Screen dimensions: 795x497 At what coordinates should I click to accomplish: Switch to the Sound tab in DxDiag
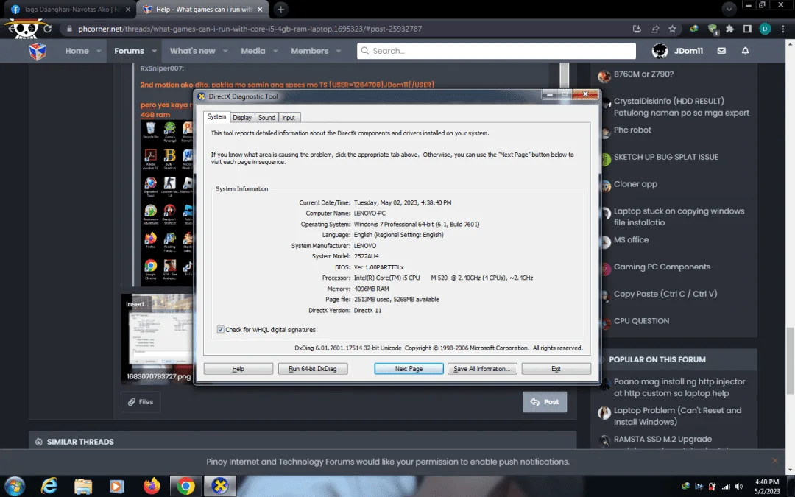tap(266, 118)
